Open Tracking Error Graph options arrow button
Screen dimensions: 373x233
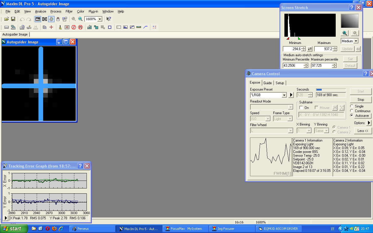(x=5, y=218)
